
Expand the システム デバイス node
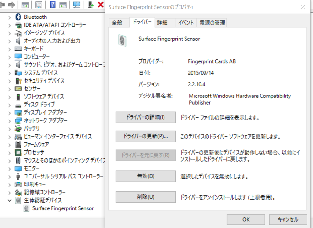pyautogui.click(x=9, y=73)
